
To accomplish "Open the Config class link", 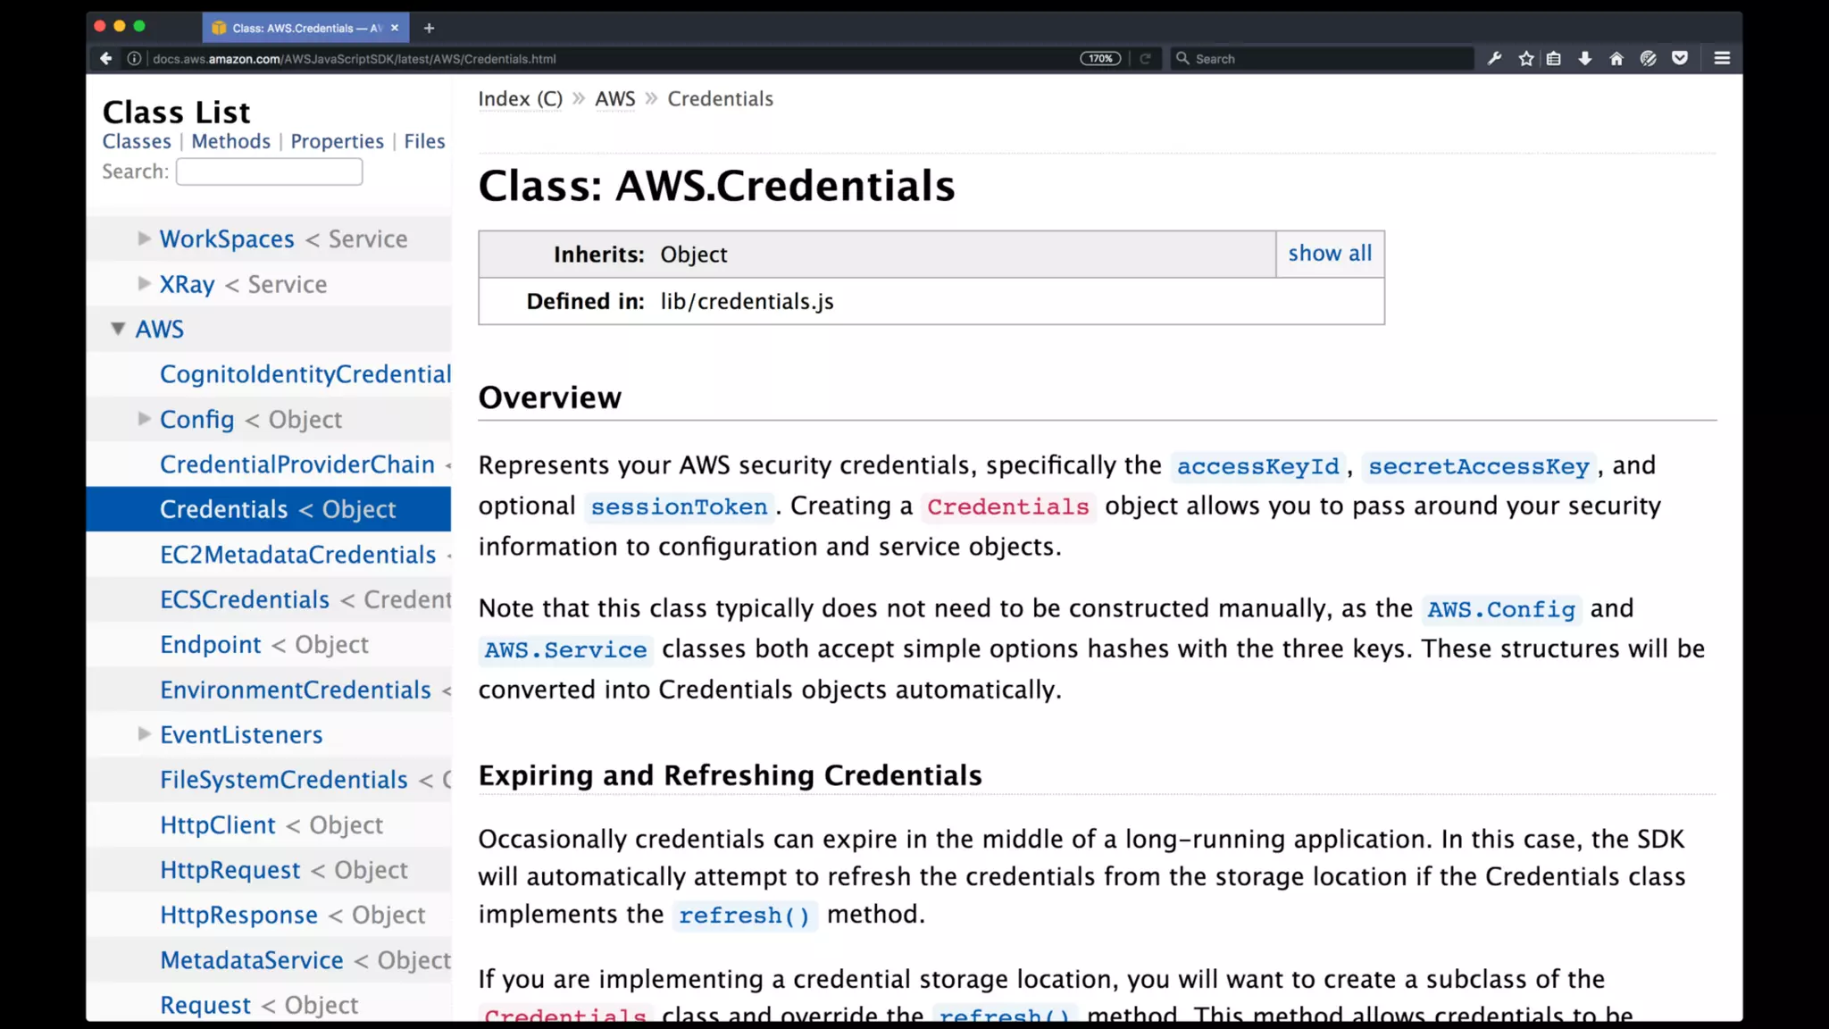I will [196, 420].
